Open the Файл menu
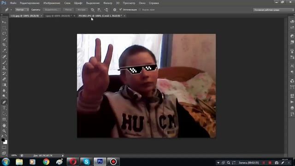Screen dimensions: 295x166 pos(13,3)
